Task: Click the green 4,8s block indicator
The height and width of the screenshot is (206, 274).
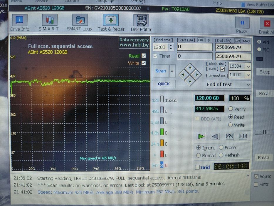Action: point(162,132)
